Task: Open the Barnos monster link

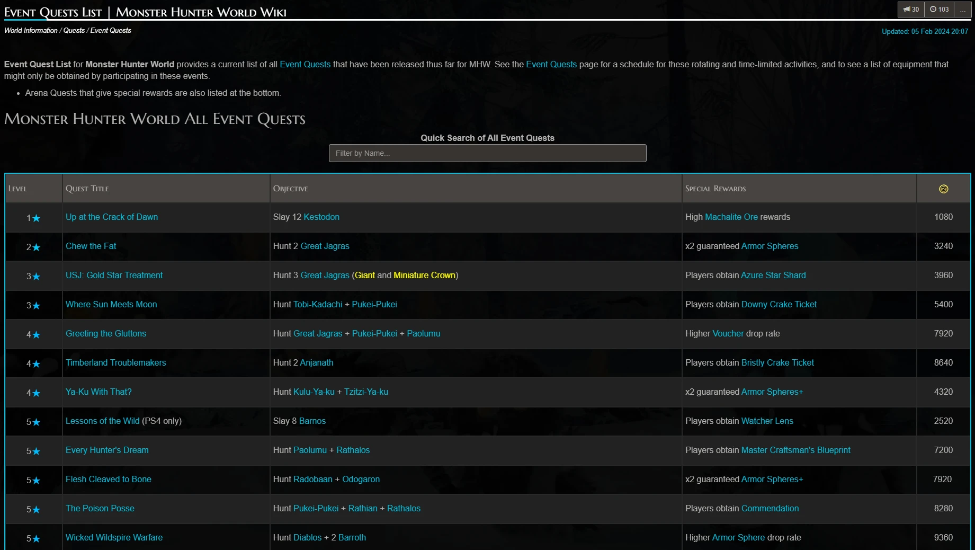Action: pyautogui.click(x=312, y=421)
